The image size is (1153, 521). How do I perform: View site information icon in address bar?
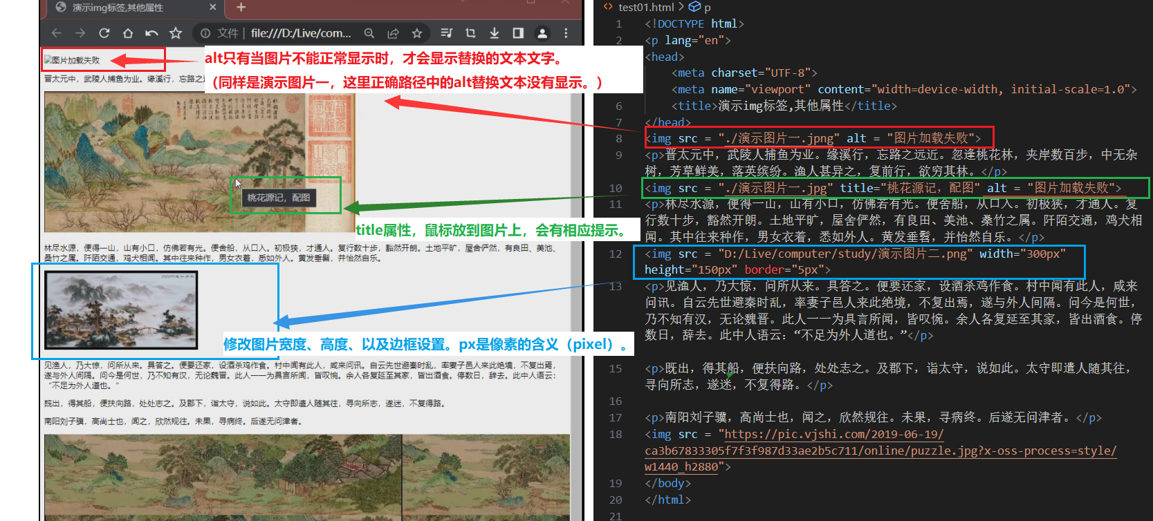(x=205, y=33)
